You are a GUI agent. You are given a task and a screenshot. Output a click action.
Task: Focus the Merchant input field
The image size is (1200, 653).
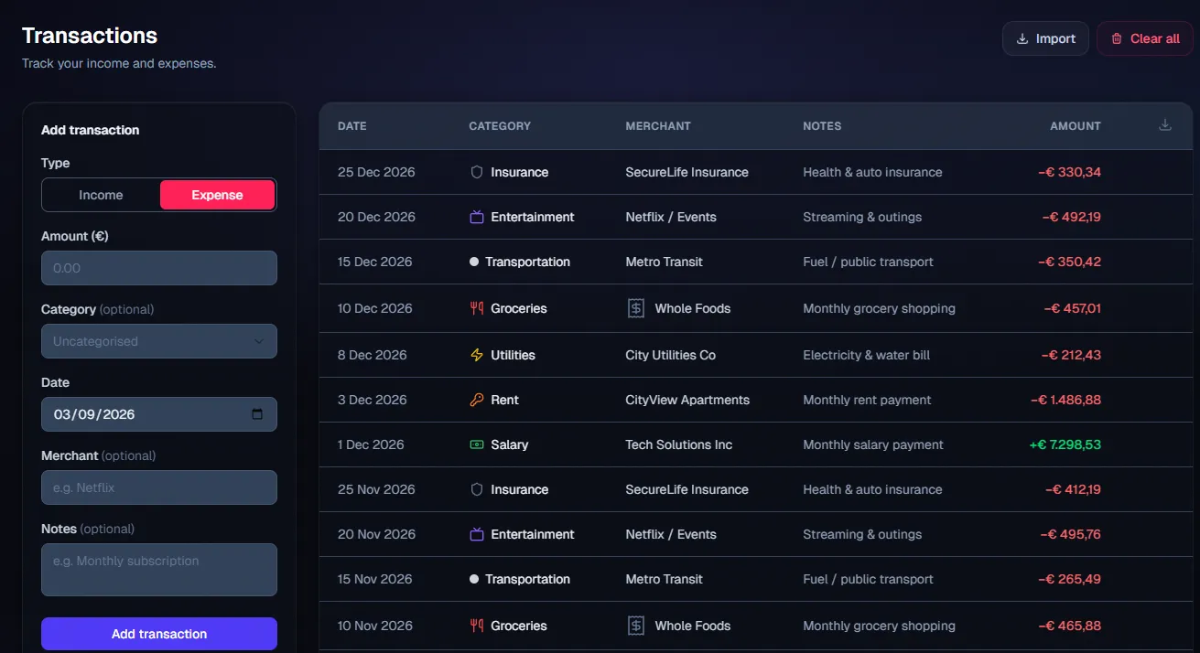pos(159,487)
